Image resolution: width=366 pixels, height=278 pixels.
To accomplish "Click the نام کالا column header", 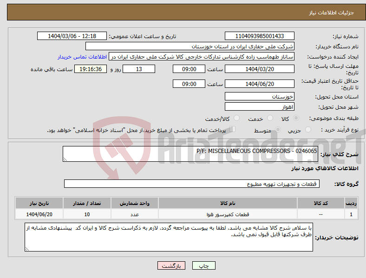I will pyautogui.click(x=228, y=203).
